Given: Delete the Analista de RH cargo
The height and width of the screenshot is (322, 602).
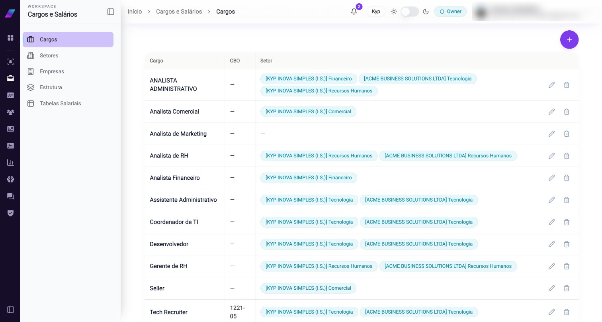Looking at the screenshot, I should coord(567,156).
